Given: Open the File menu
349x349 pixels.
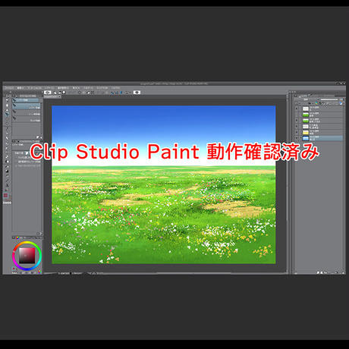Looking at the screenshot, I should 10,88.
